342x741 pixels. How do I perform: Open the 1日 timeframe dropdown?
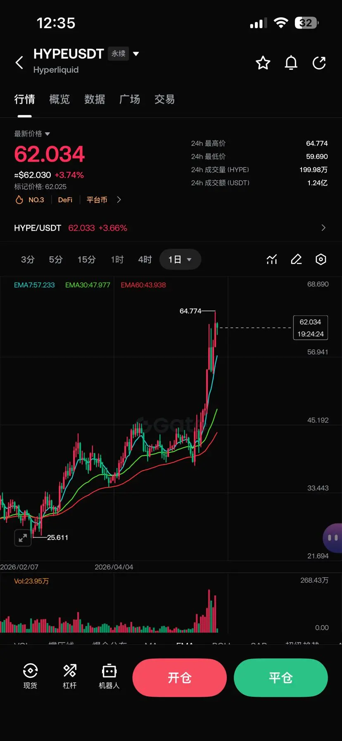(x=180, y=259)
